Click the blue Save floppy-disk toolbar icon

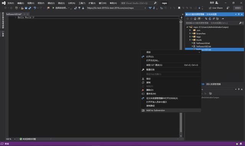pos(26,8)
